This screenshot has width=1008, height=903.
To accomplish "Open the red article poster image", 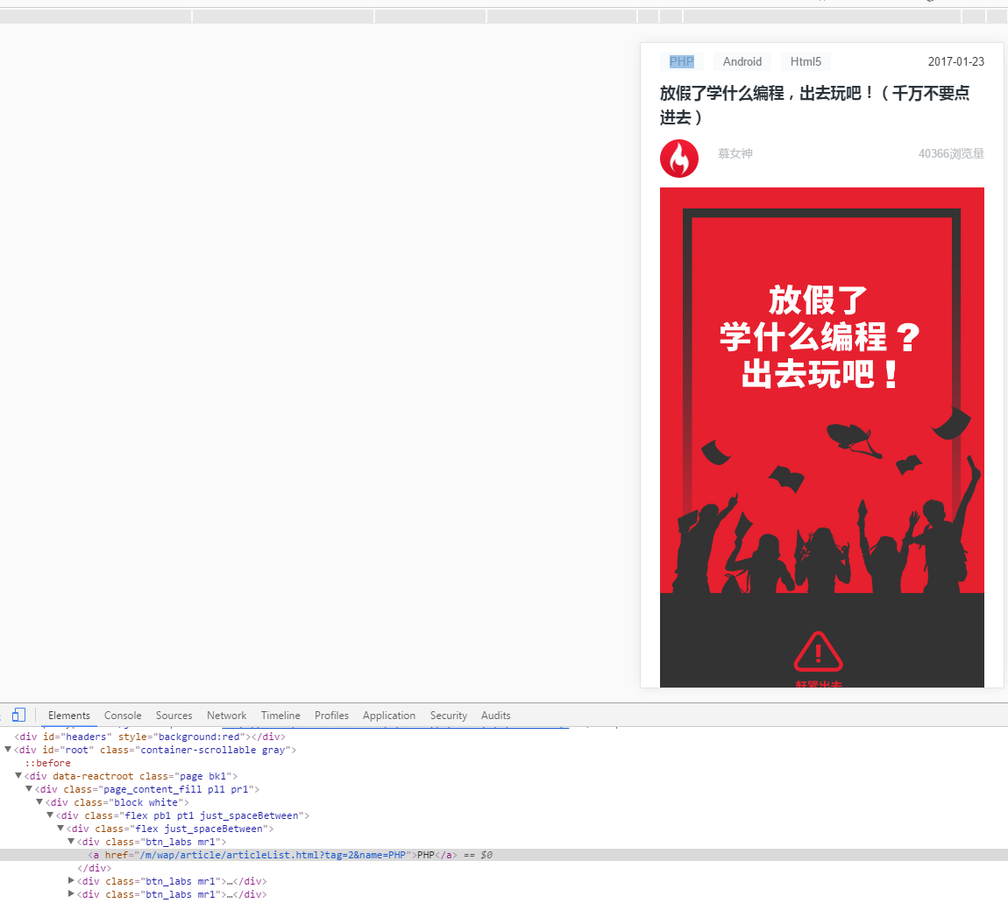I will pyautogui.click(x=821, y=437).
